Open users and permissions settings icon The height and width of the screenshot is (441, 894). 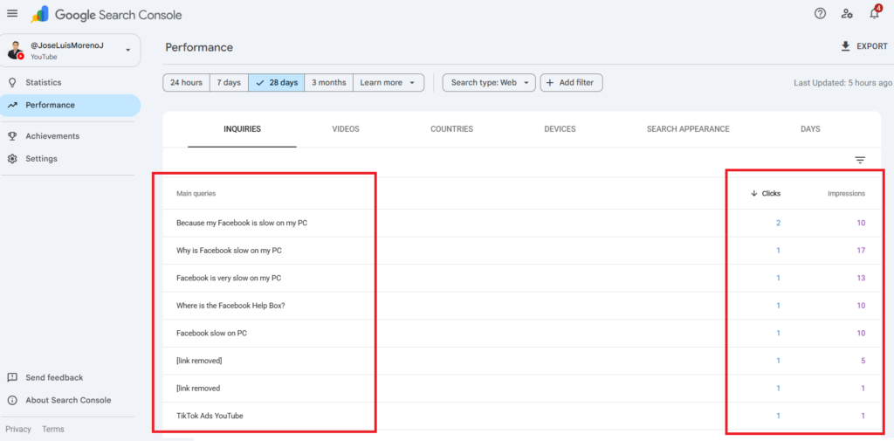pyautogui.click(x=847, y=14)
